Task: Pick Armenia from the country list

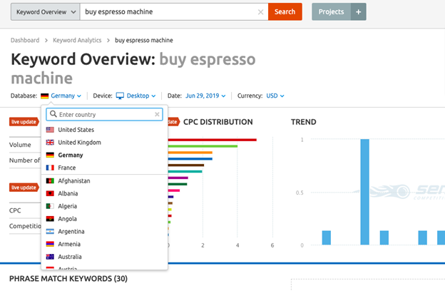Action: (x=104, y=244)
